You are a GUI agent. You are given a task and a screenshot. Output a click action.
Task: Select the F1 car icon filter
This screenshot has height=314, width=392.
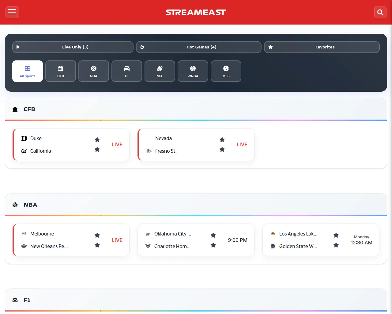coord(127,71)
